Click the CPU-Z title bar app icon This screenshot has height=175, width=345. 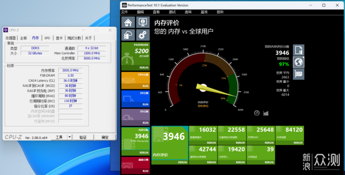pos(6,30)
